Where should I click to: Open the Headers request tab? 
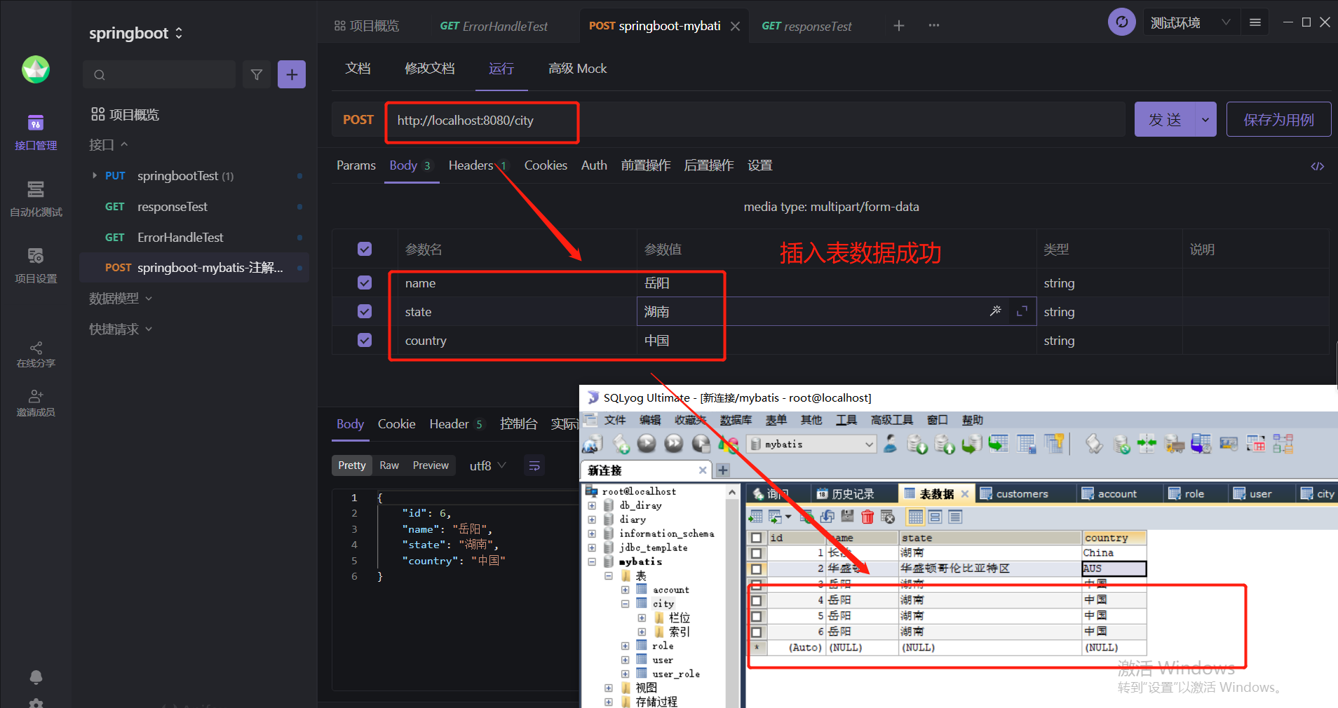click(x=477, y=165)
